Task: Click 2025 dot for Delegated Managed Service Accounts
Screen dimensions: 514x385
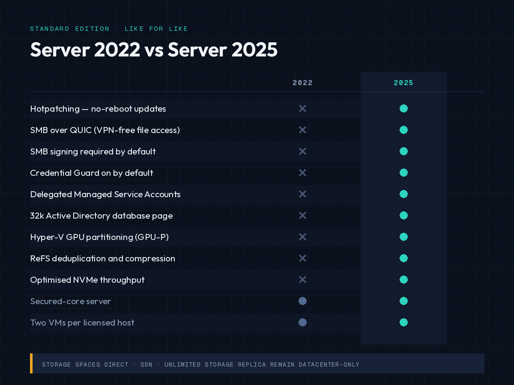Action: coord(403,194)
